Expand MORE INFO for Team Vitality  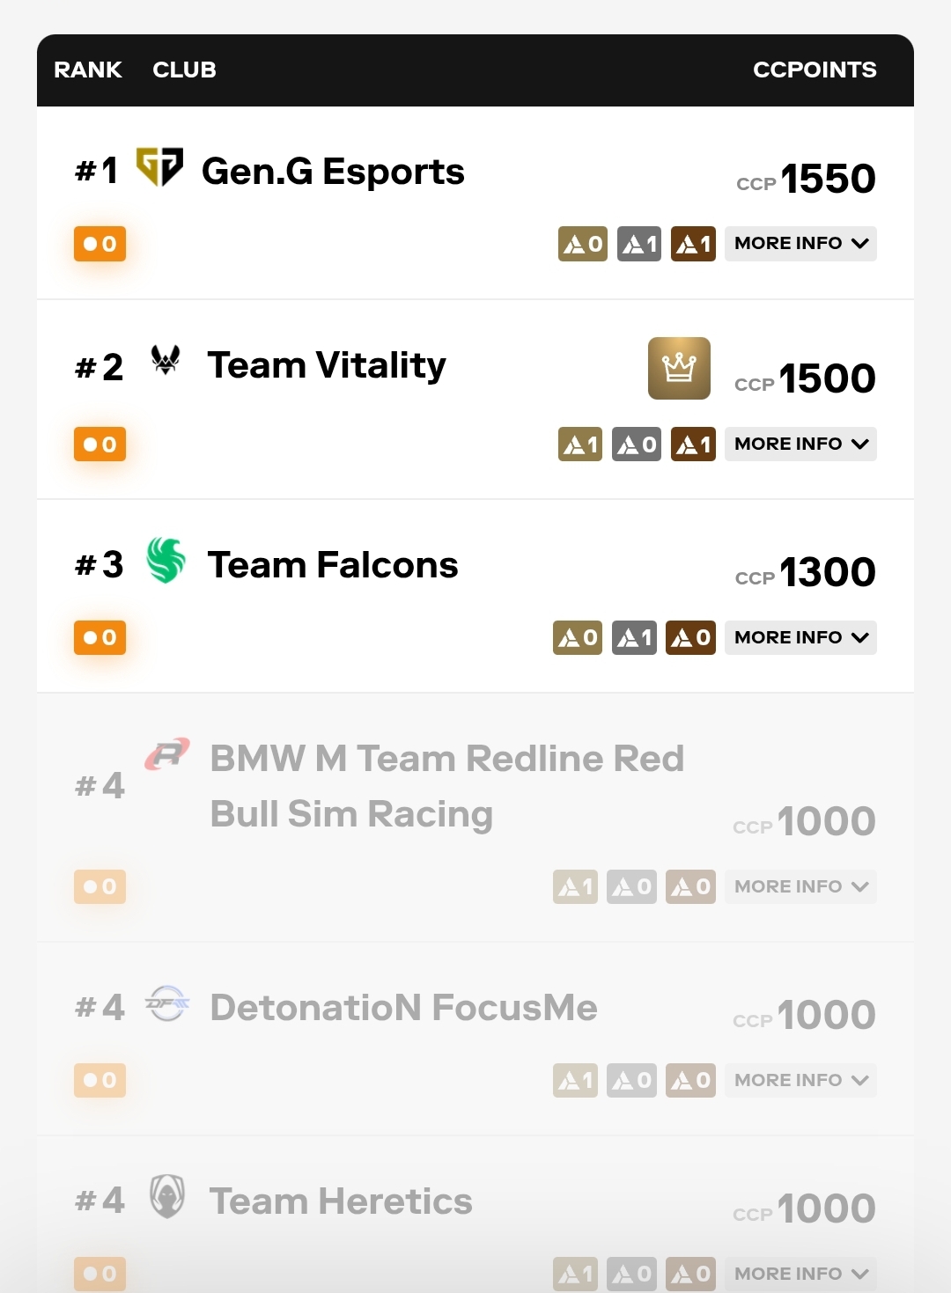point(800,444)
